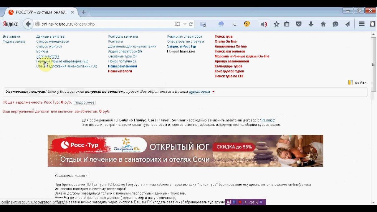
Task: Open Морские и Речные круизы On-line
Action: coord(242,56)
